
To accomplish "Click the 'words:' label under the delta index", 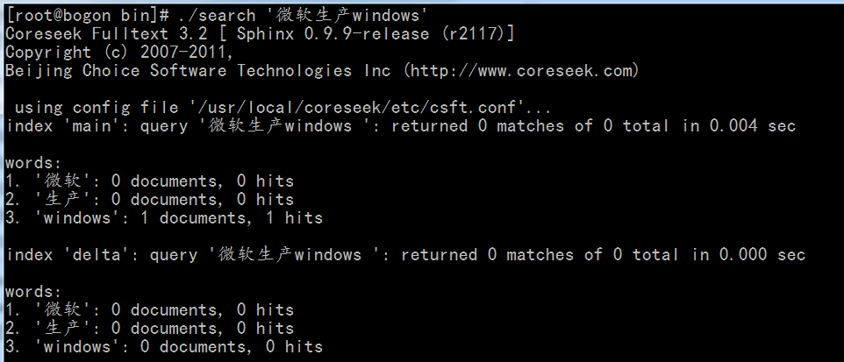I will click(32, 291).
